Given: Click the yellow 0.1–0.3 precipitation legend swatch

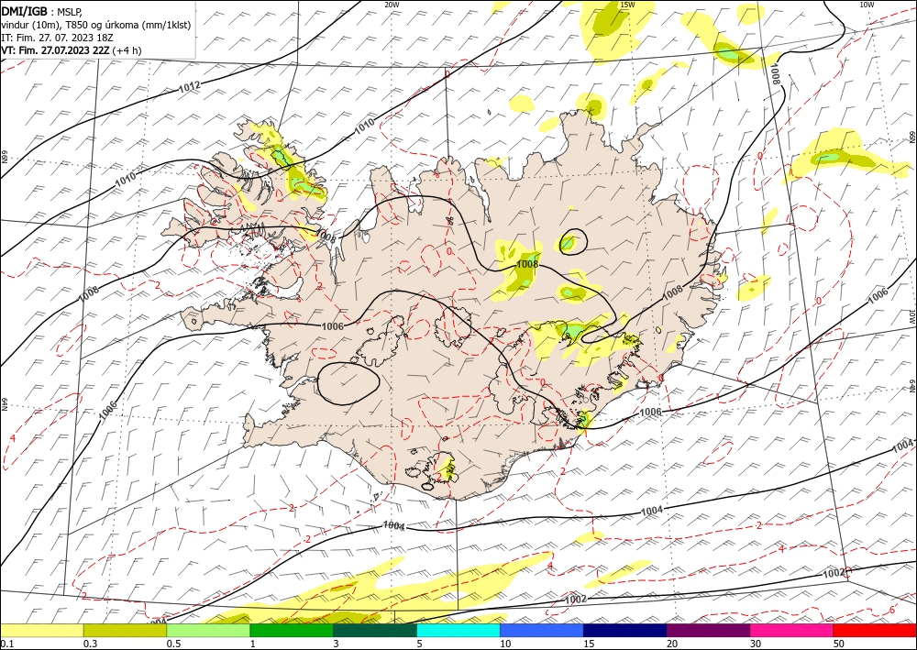Looking at the screenshot, I should [42, 631].
